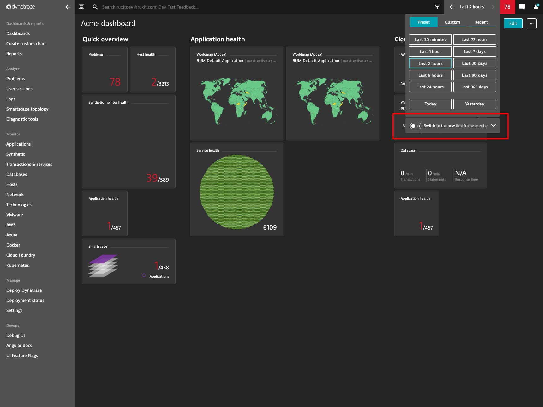
Task: Expand chevron beside new timeframe selector
Action: pyautogui.click(x=493, y=126)
